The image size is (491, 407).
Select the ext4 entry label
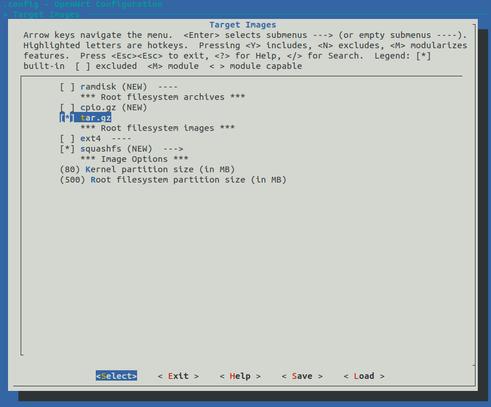tap(91, 138)
